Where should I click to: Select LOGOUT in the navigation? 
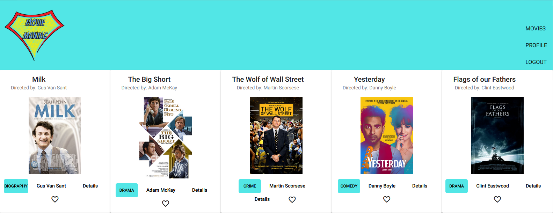(536, 62)
